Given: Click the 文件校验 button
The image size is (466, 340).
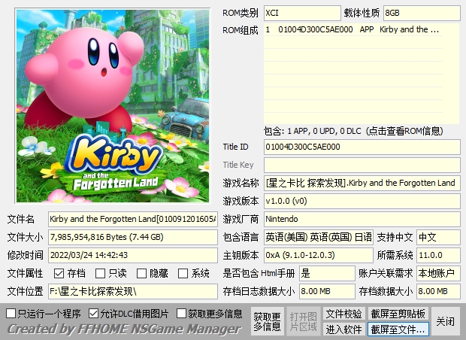Looking at the screenshot, I should point(343,314).
